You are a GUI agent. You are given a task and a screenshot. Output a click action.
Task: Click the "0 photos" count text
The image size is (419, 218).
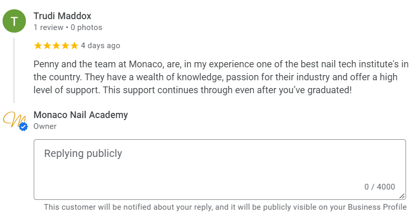pos(86,27)
